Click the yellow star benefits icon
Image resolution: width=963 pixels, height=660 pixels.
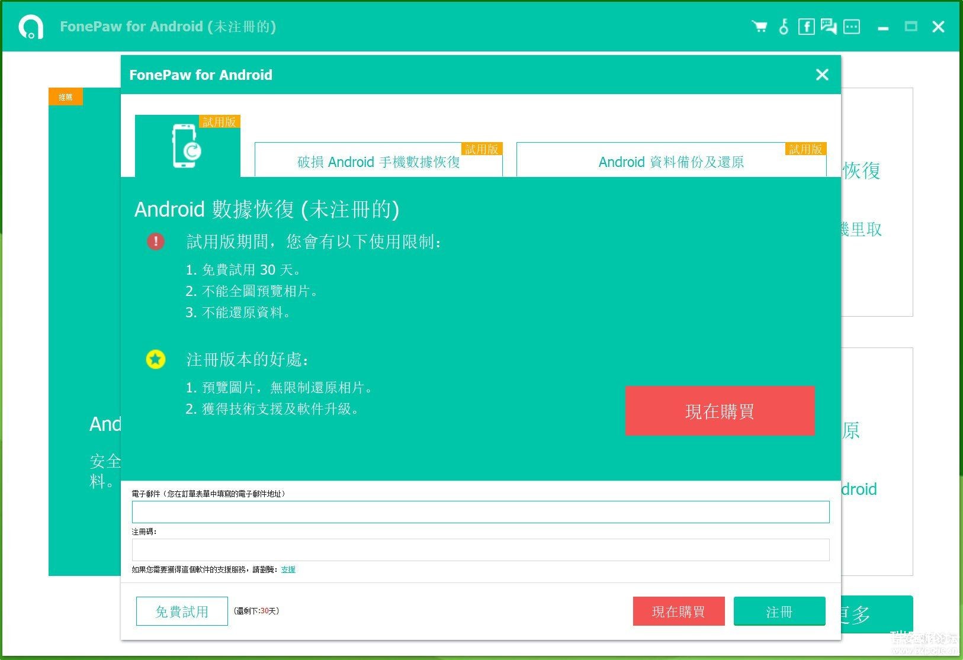click(x=156, y=359)
